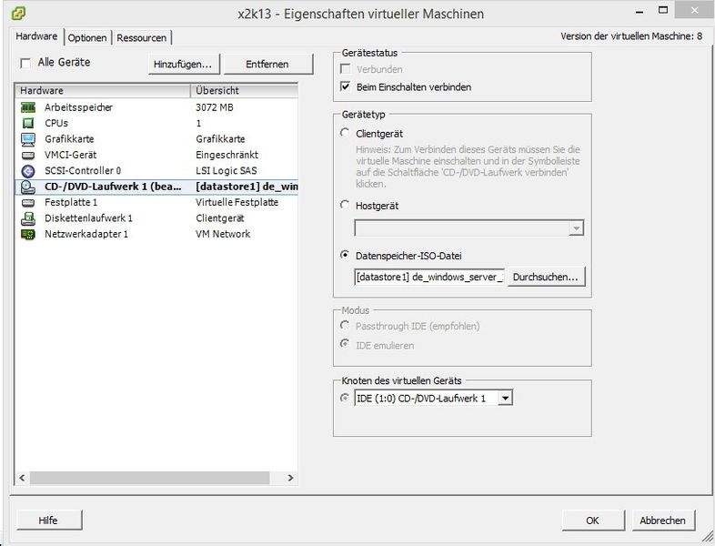Click the hardware list scroll-left arrow

point(22,478)
